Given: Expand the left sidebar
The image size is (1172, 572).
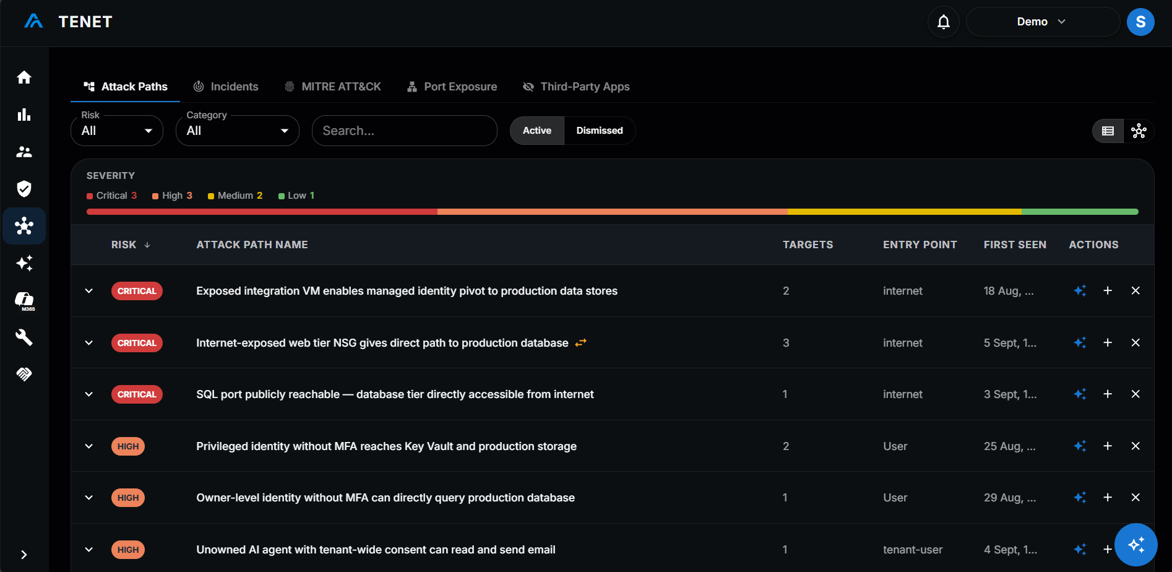Looking at the screenshot, I should coord(24,555).
